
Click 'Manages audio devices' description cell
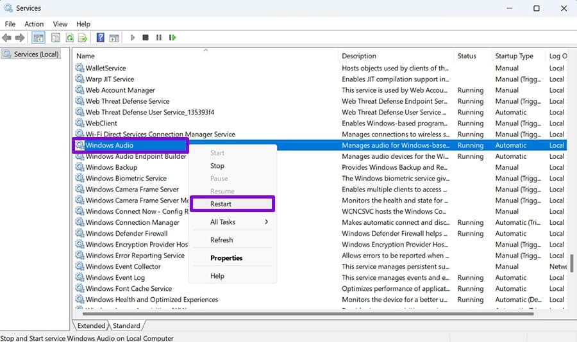click(395, 156)
